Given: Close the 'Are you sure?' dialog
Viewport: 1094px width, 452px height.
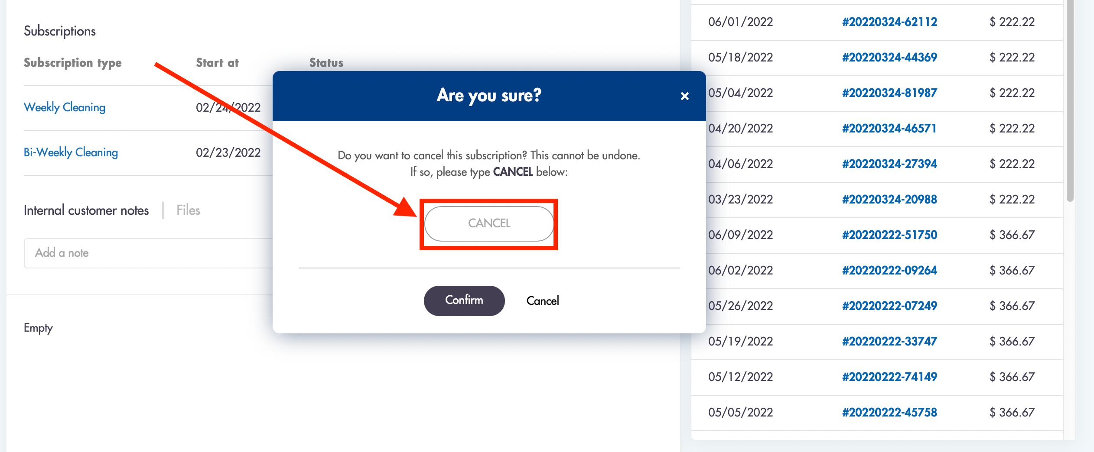Looking at the screenshot, I should pyautogui.click(x=684, y=96).
